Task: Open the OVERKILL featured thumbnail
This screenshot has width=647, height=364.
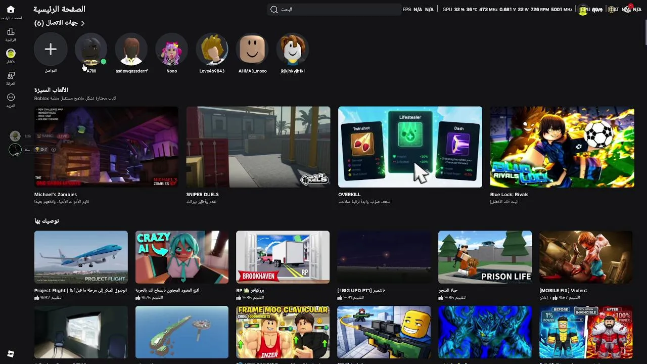Action: pyautogui.click(x=410, y=147)
